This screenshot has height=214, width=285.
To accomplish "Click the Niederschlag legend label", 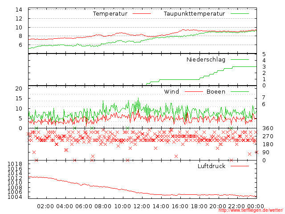I will (206, 59).
